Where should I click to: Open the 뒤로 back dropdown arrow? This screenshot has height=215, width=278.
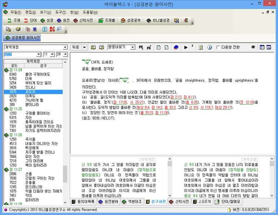(x=84, y=47)
